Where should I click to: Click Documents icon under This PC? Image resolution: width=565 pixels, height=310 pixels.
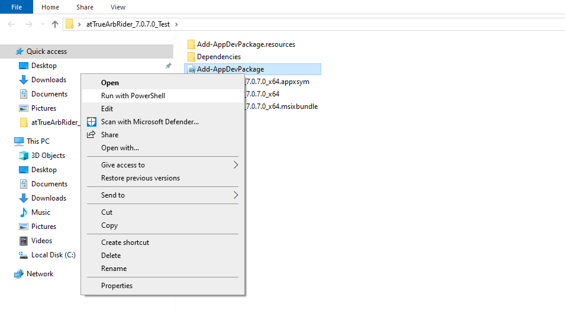point(24,184)
